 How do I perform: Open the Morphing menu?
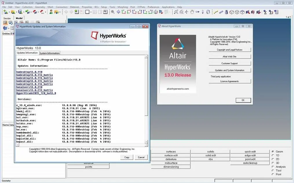pyautogui.click(x=123, y=7)
